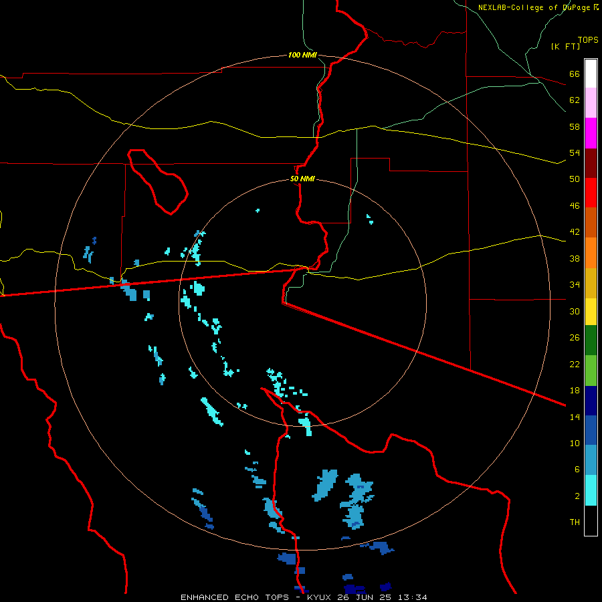Click the dark red legend swatch
The width and height of the screenshot is (602, 602).
click(x=591, y=163)
